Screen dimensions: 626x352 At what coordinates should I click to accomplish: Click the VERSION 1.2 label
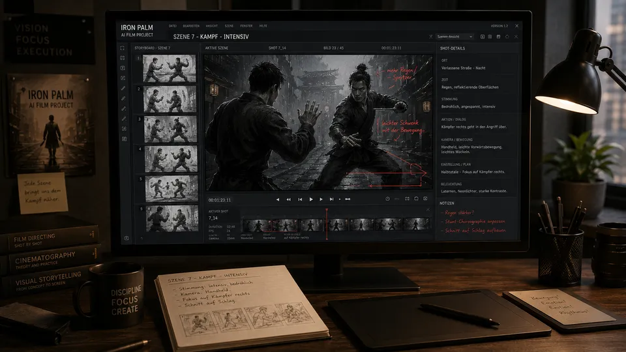pyautogui.click(x=499, y=26)
